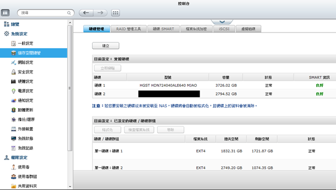Viewport: 336px width, 190px height.
Task: Expand the collapsed panel chevron at top
Action: tap(222, 22)
